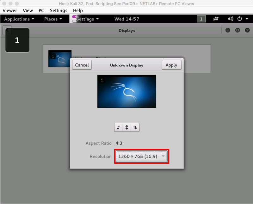This screenshot has height=204, width=253.
Task: Click the large display preview in dialog
Action: pyautogui.click(x=127, y=91)
